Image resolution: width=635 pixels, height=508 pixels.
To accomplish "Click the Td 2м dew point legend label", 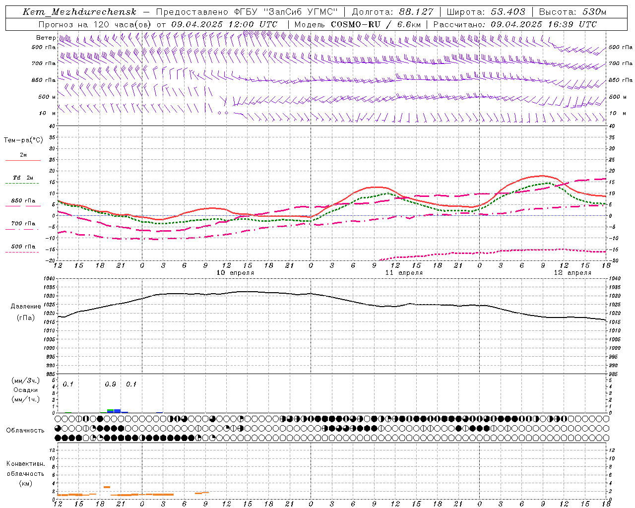I will coord(23,178).
